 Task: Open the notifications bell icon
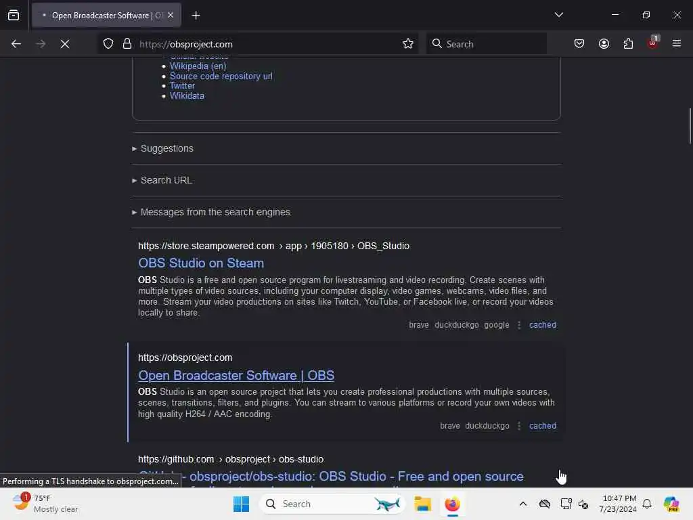point(647,504)
